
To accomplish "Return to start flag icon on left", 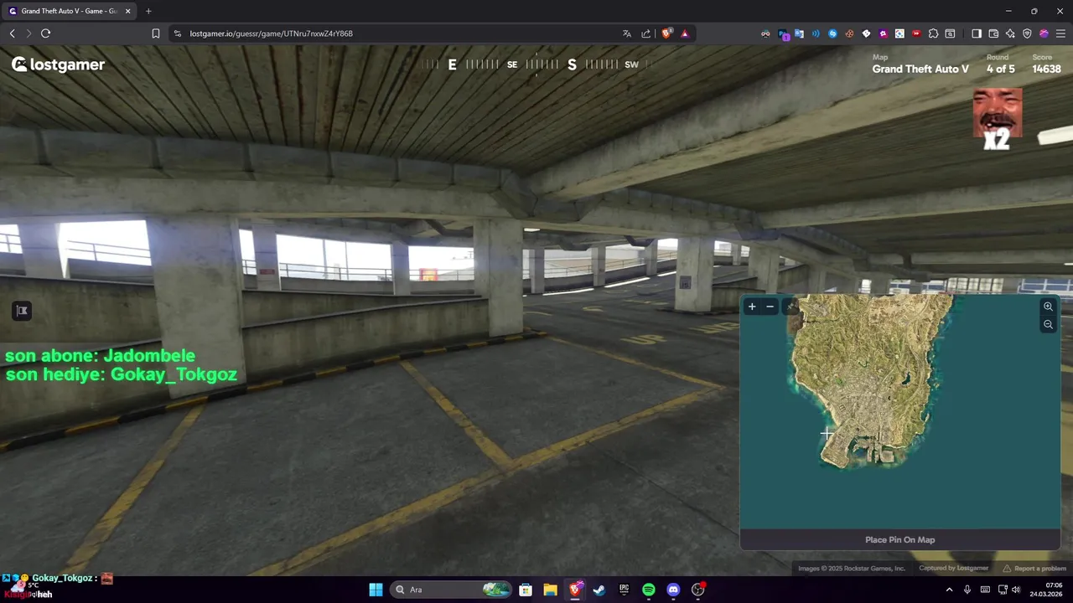I will point(22,311).
